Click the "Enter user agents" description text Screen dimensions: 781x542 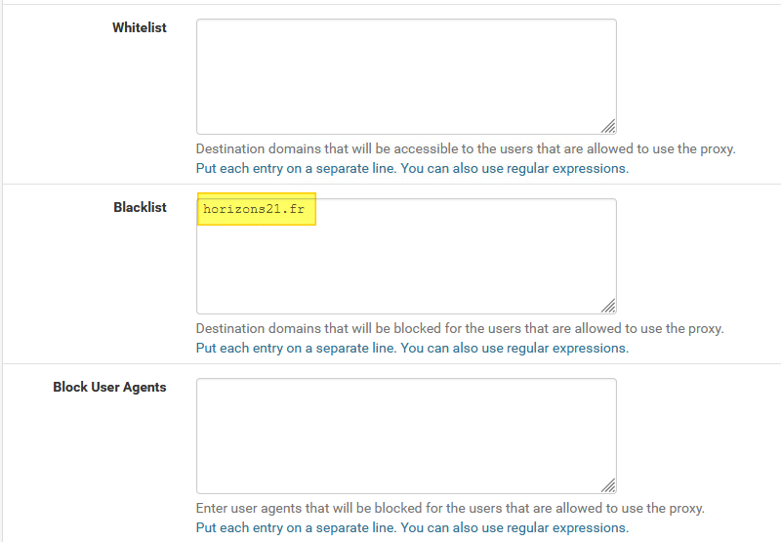[449, 509]
